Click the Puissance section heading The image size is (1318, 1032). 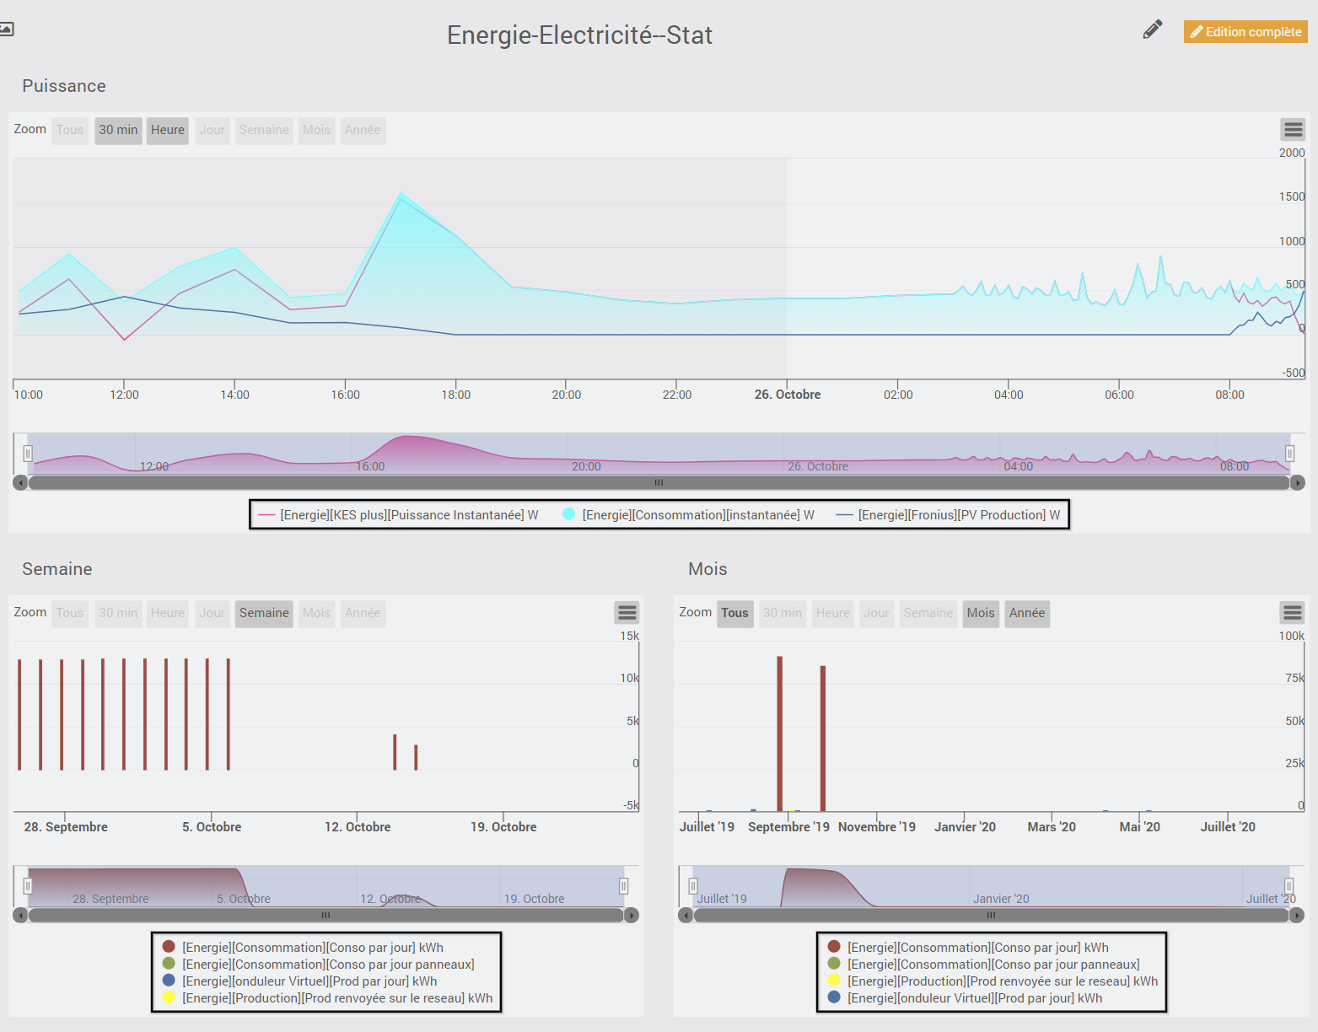(x=64, y=86)
